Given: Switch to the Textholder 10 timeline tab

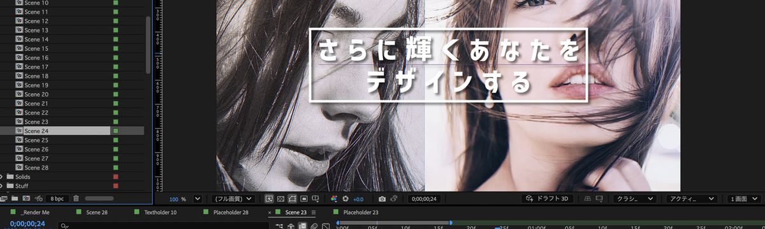Looking at the screenshot, I should coord(161,212).
